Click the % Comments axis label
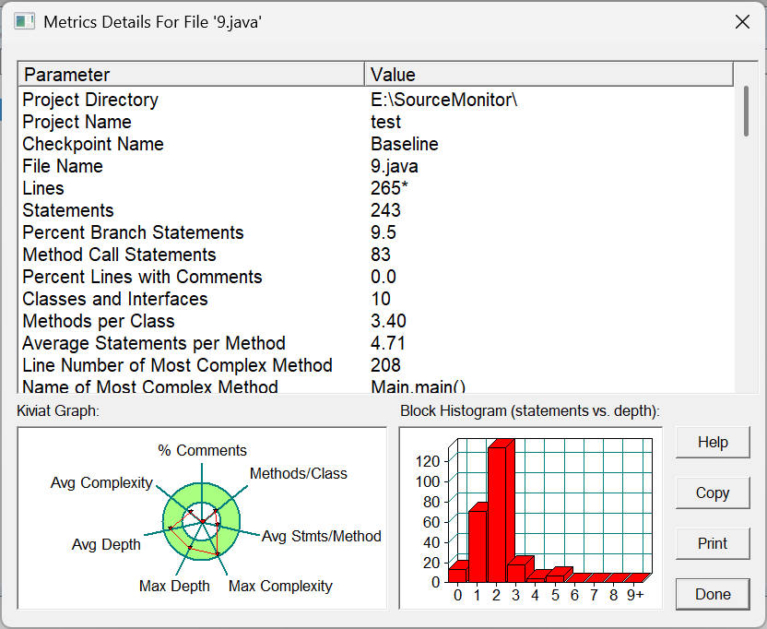This screenshot has width=767, height=629. click(x=202, y=450)
